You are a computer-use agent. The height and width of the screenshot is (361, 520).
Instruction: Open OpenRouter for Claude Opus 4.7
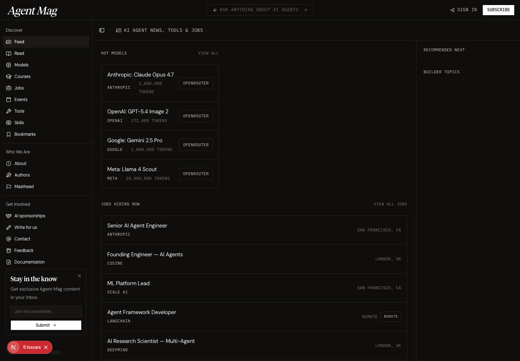click(x=196, y=83)
